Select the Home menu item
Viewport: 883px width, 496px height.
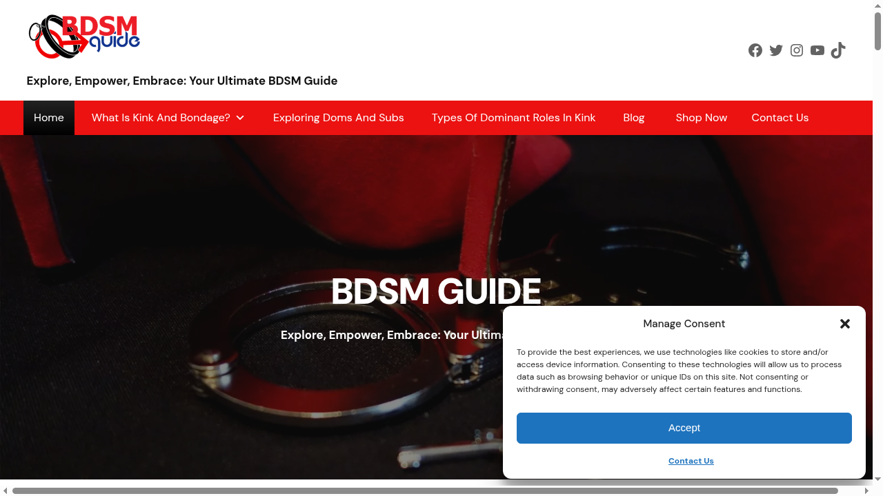pos(48,118)
